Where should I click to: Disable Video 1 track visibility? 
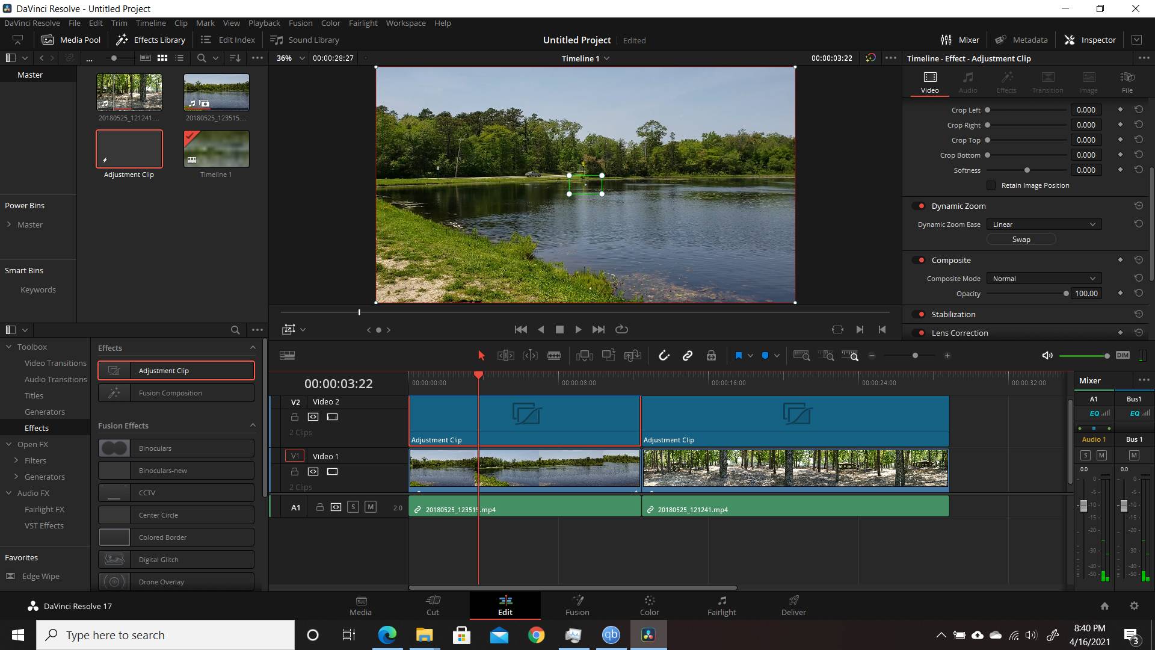coord(332,471)
